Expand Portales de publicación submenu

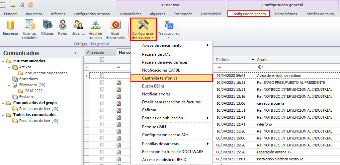click(x=208, y=118)
